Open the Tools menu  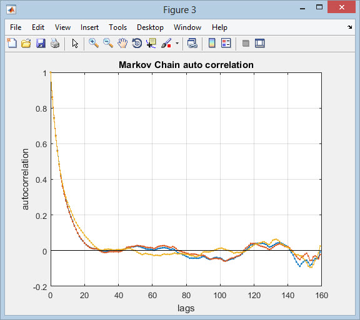click(x=117, y=27)
